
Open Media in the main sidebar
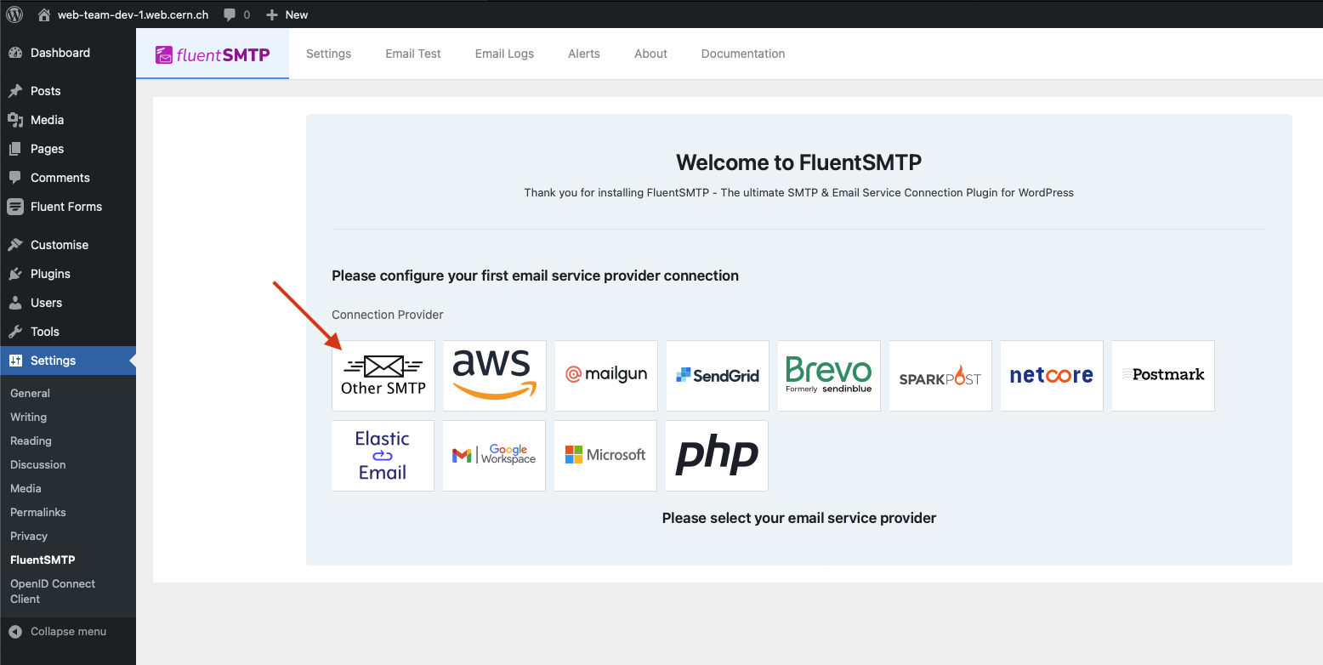(x=68, y=120)
